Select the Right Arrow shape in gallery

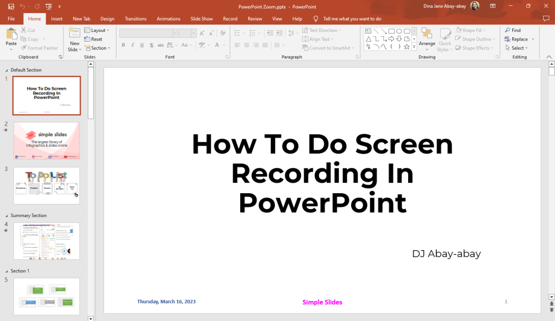pos(391,39)
